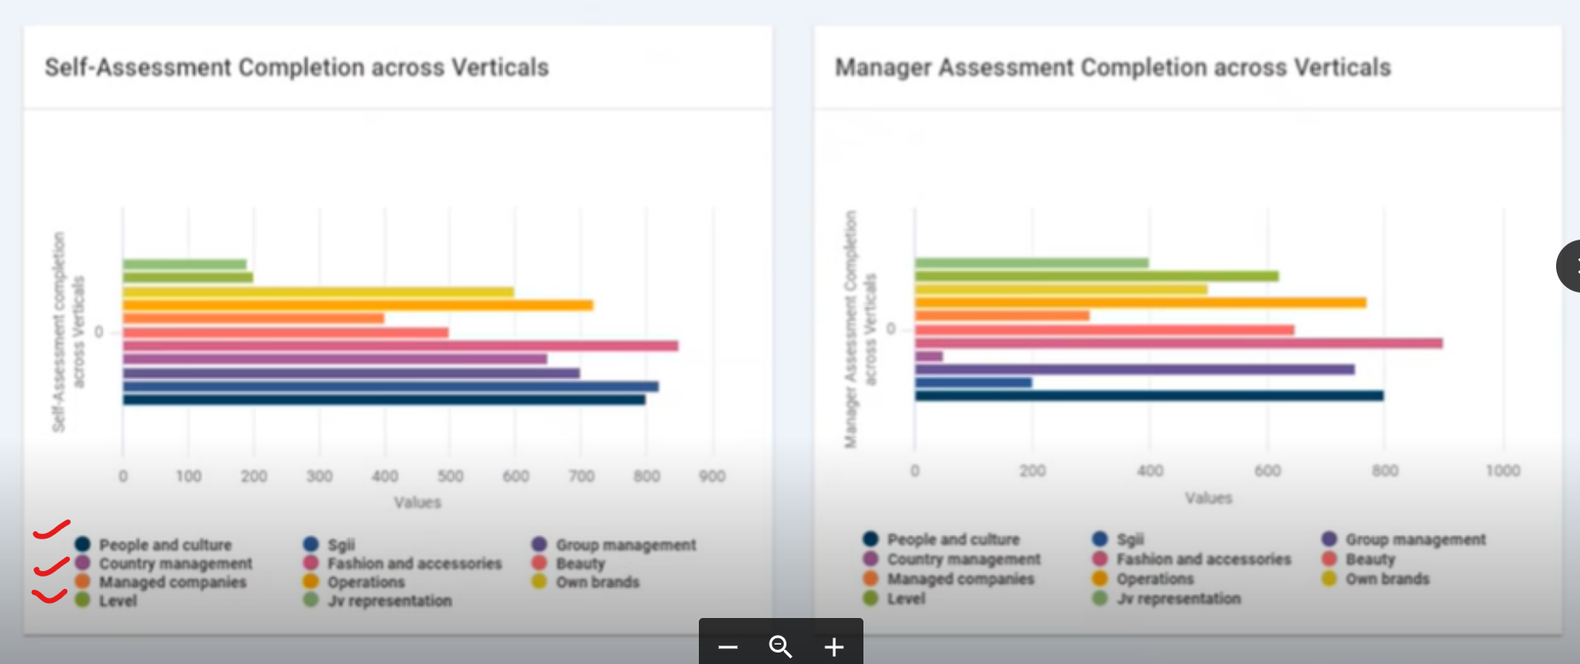
Task: Hide Beauty series in Manager Assessment legend
Action: (x=1369, y=559)
